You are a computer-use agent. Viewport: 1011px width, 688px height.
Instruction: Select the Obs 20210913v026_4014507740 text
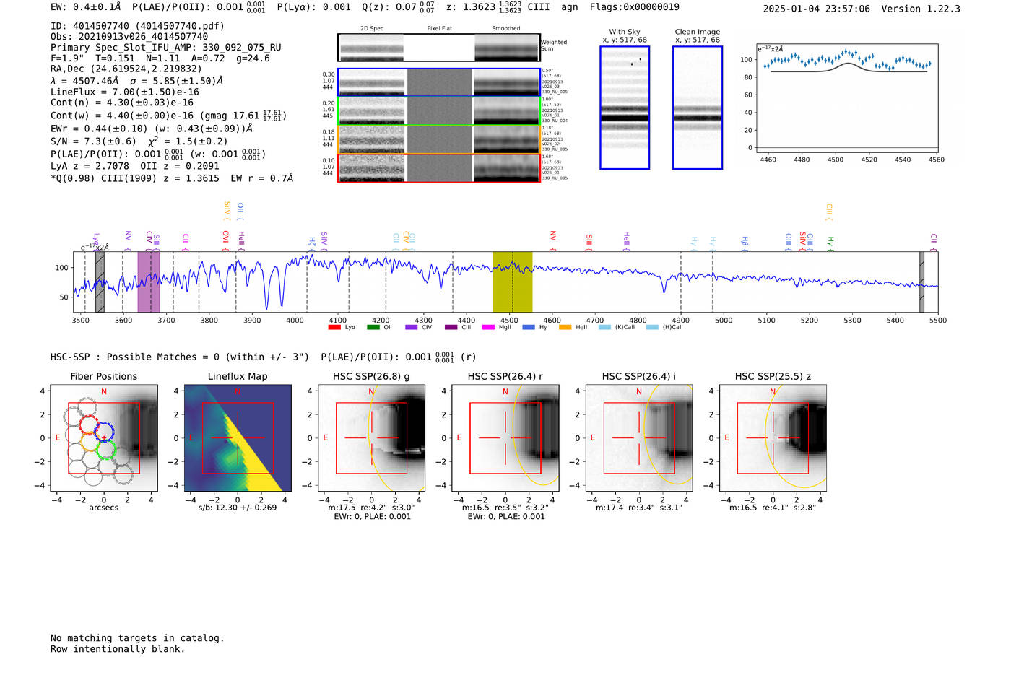click(x=129, y=37)
